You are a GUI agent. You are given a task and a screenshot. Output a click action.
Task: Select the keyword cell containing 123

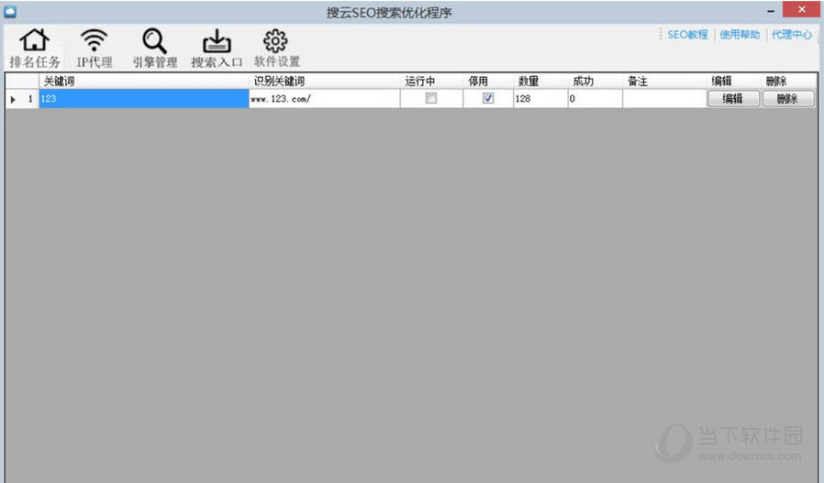pyautogui.click(x=143, y=99)
